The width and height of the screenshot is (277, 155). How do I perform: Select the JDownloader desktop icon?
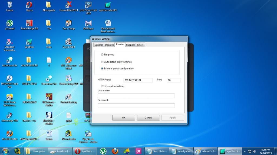click(68, 135)
